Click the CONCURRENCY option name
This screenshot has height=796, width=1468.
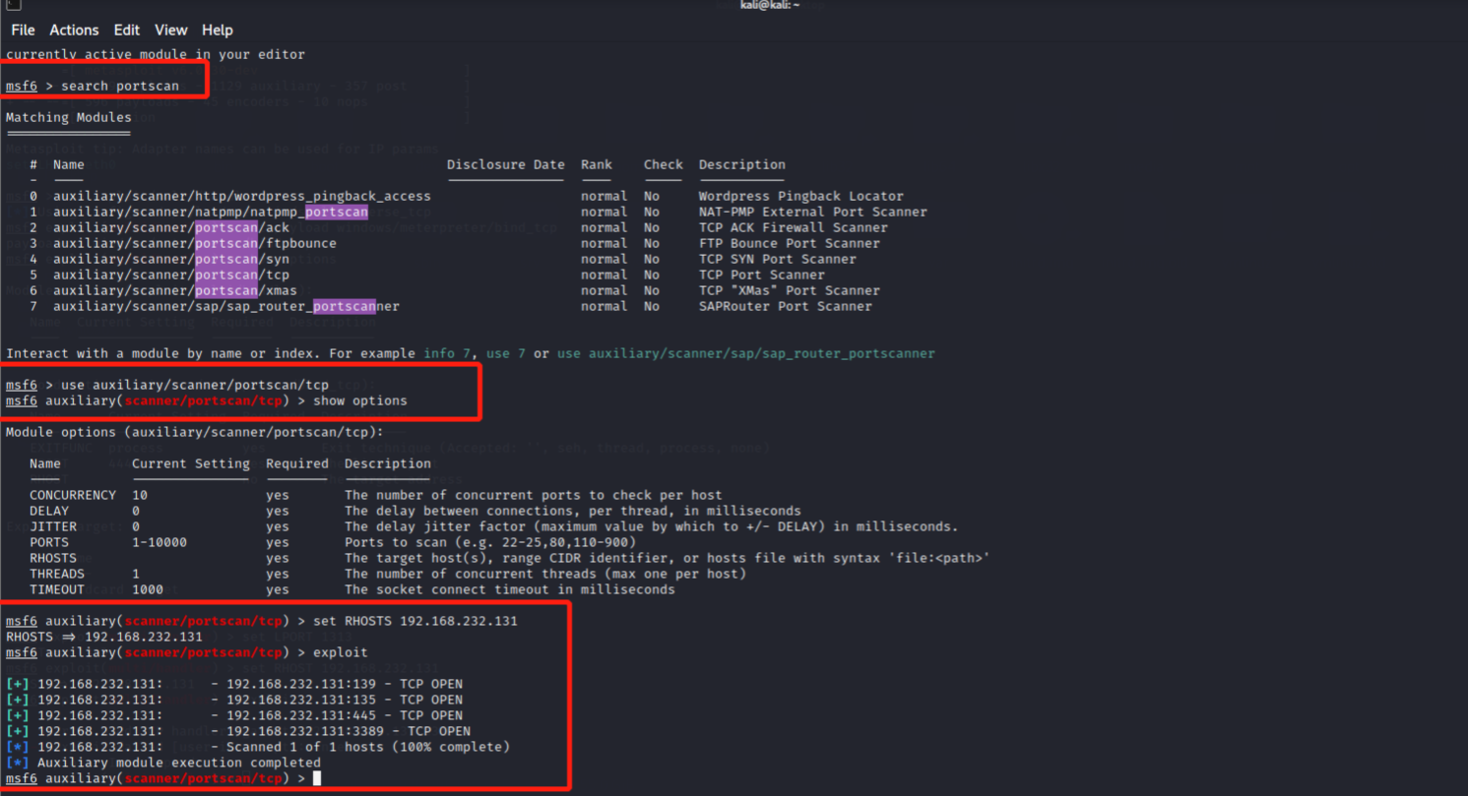tap(73, 495)
